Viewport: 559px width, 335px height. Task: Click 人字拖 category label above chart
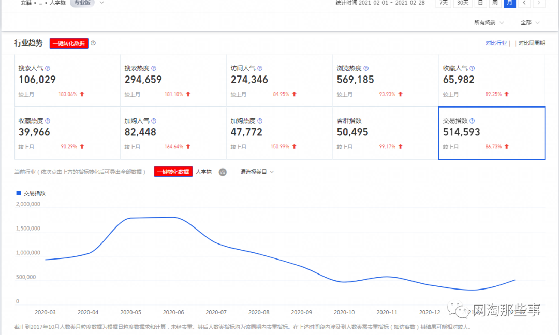click(x=203, y=172)
